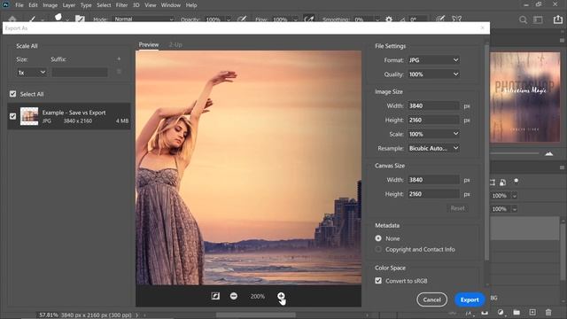The height and width of the screenshot is (319, 567).
Task: Click the Canvas Size Width field
Action: click(433, 180)
